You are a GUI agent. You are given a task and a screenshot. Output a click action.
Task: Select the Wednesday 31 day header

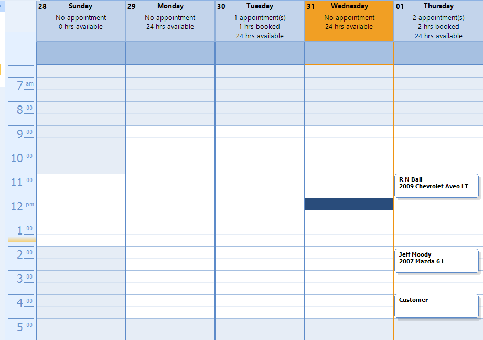point(349,21)
